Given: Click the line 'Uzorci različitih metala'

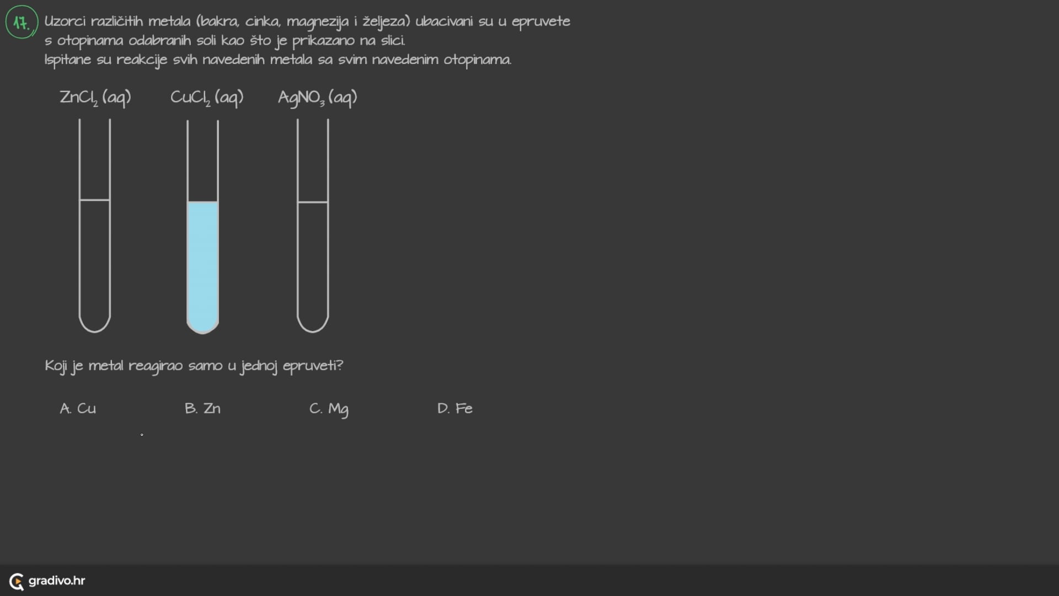Looking at the screenshot, I should coord(307,22).
